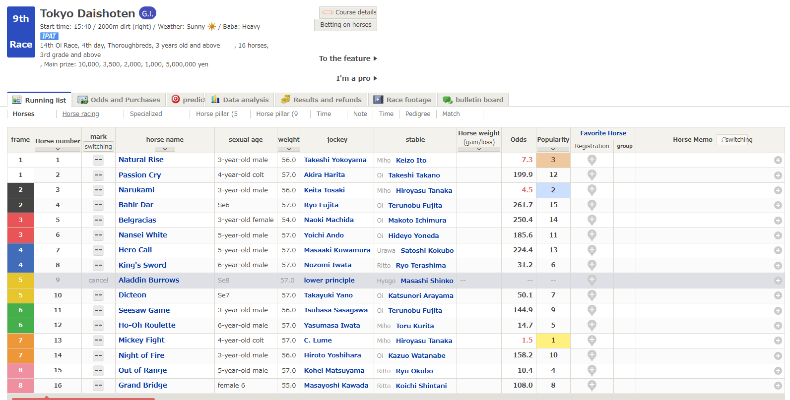Click the Horse pillar (5 sub-tab
Screen dimensions: 790x400
tap(217, 114)
